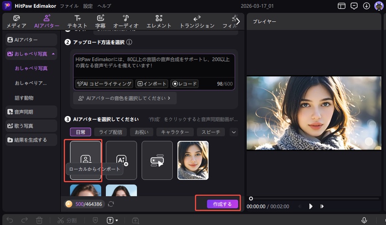
Task: Click into the script text box
Action: pos(154,66)
